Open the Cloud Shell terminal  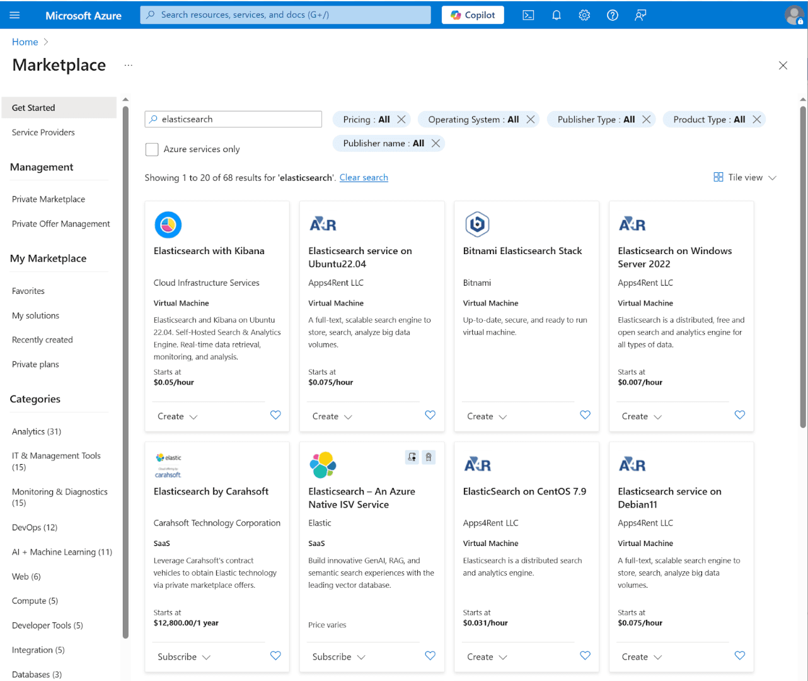point(528,15)
